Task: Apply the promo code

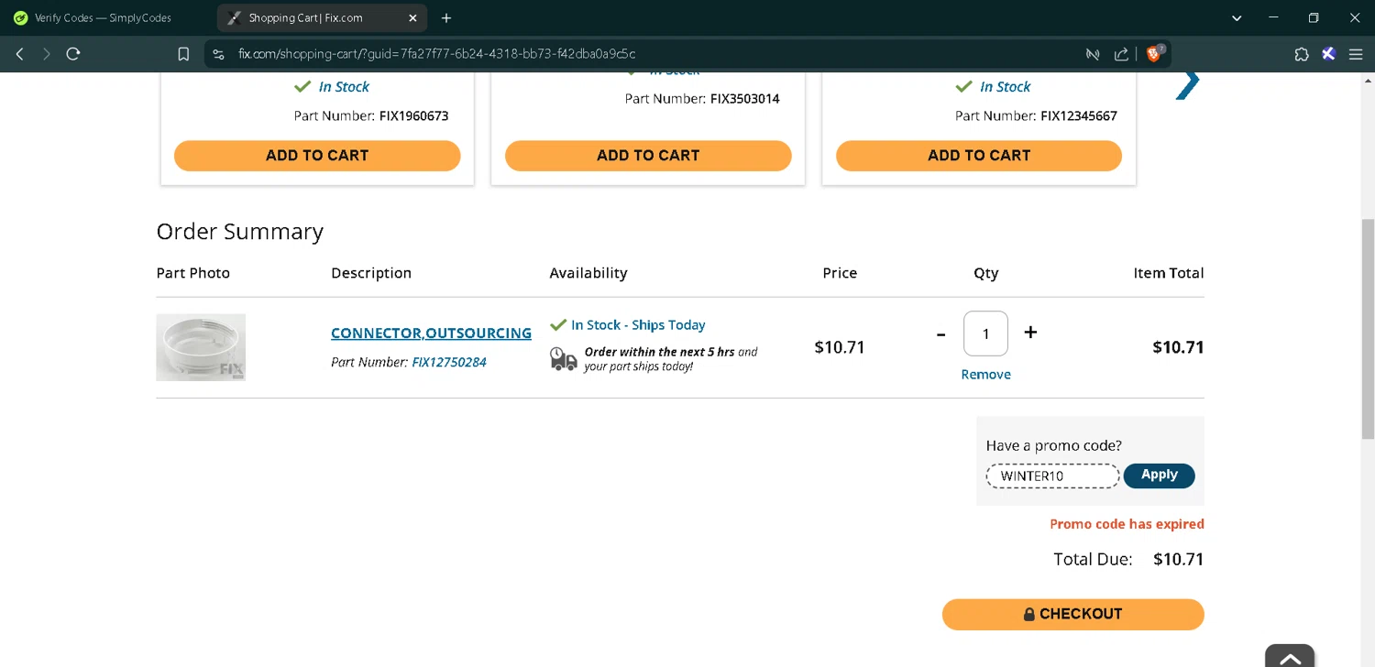Action: click(1159, 476)
